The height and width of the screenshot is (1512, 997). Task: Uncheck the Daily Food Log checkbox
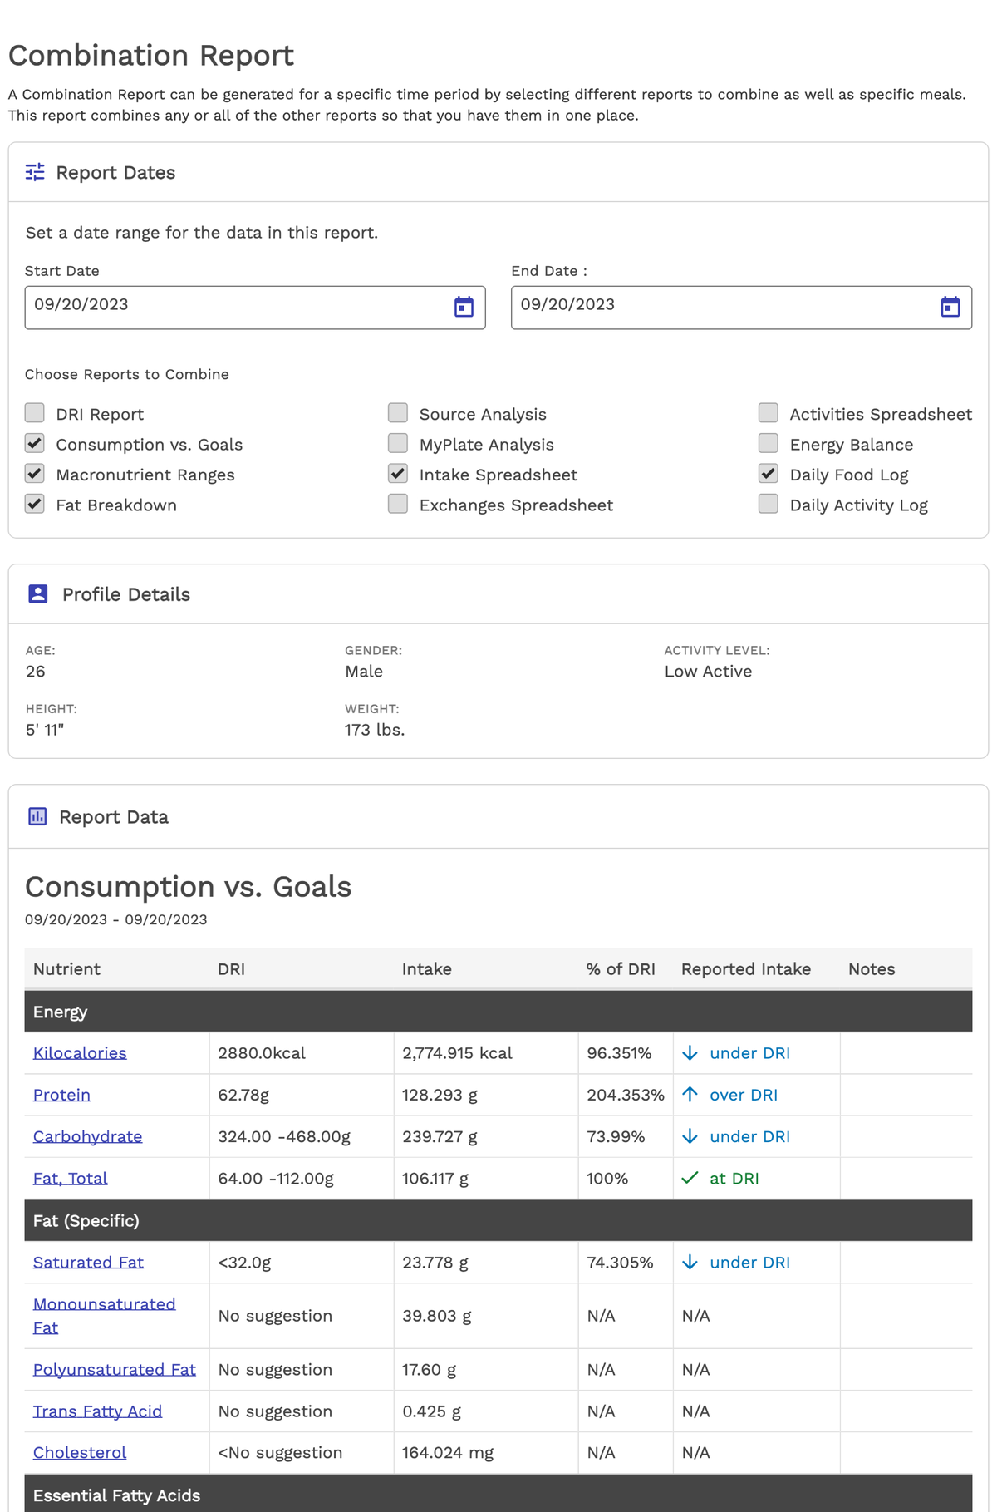(769, 474)
